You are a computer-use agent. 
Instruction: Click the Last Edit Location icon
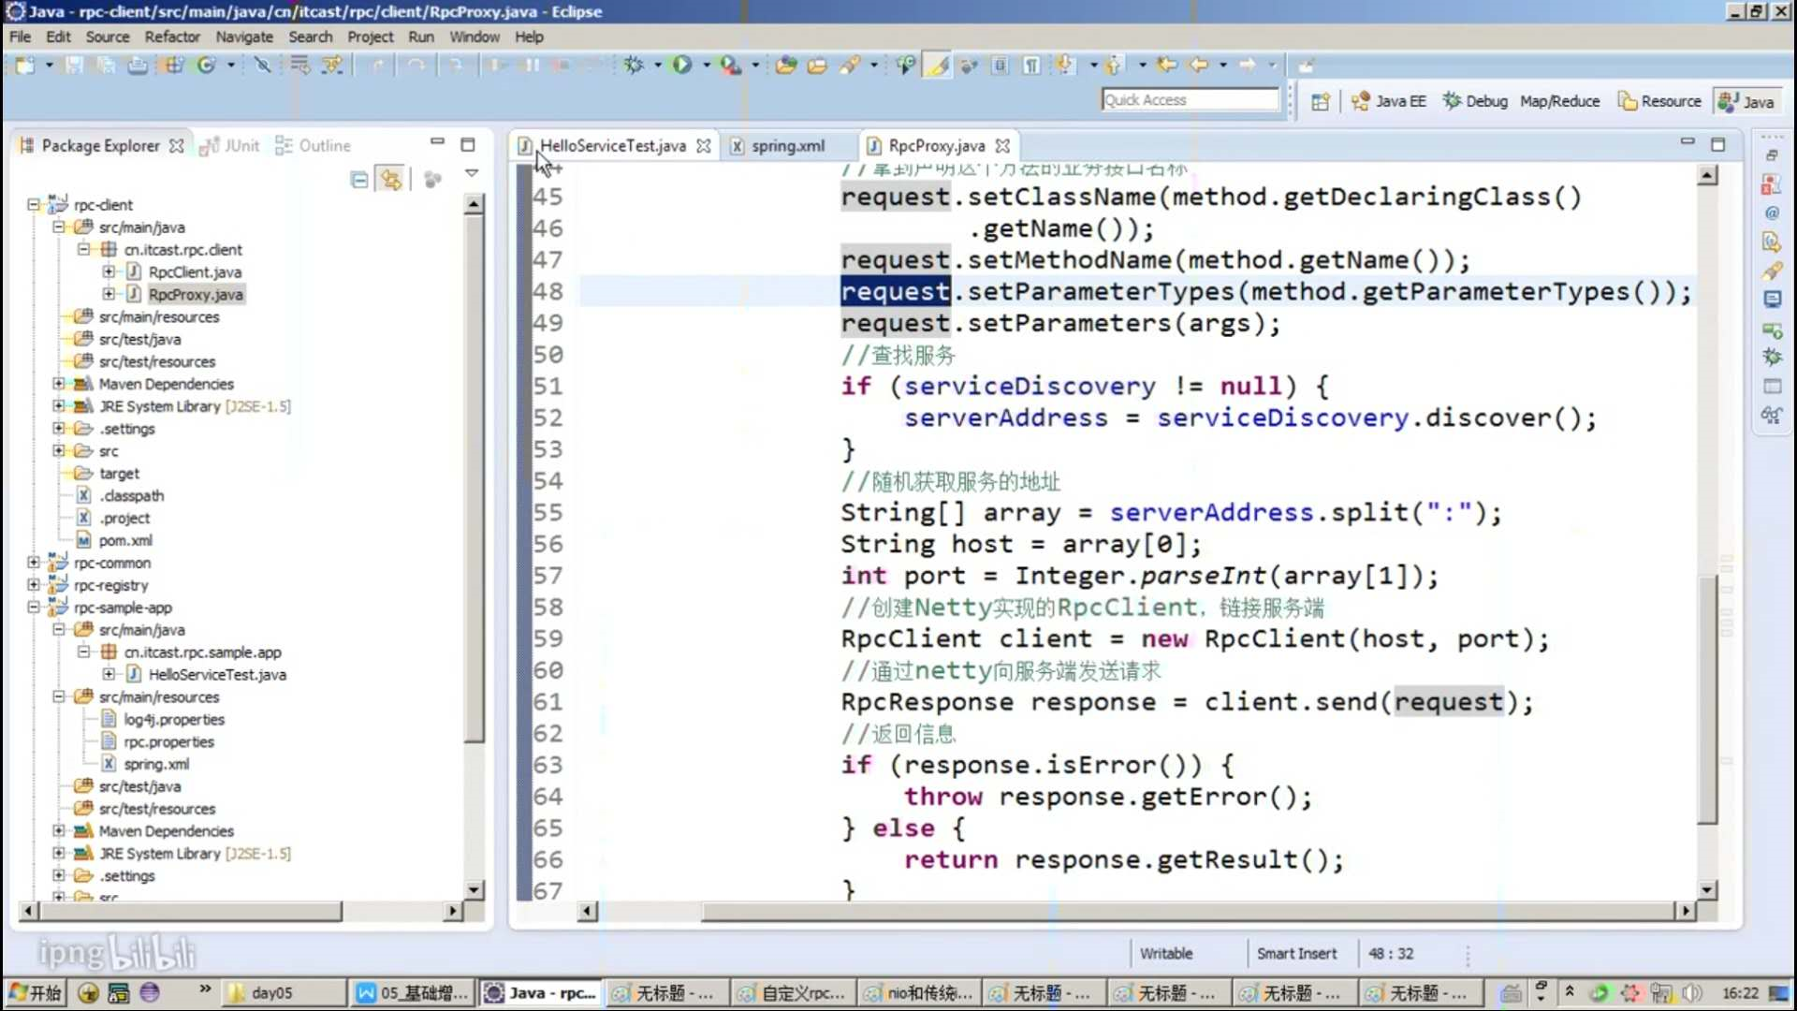[1166, 66]
